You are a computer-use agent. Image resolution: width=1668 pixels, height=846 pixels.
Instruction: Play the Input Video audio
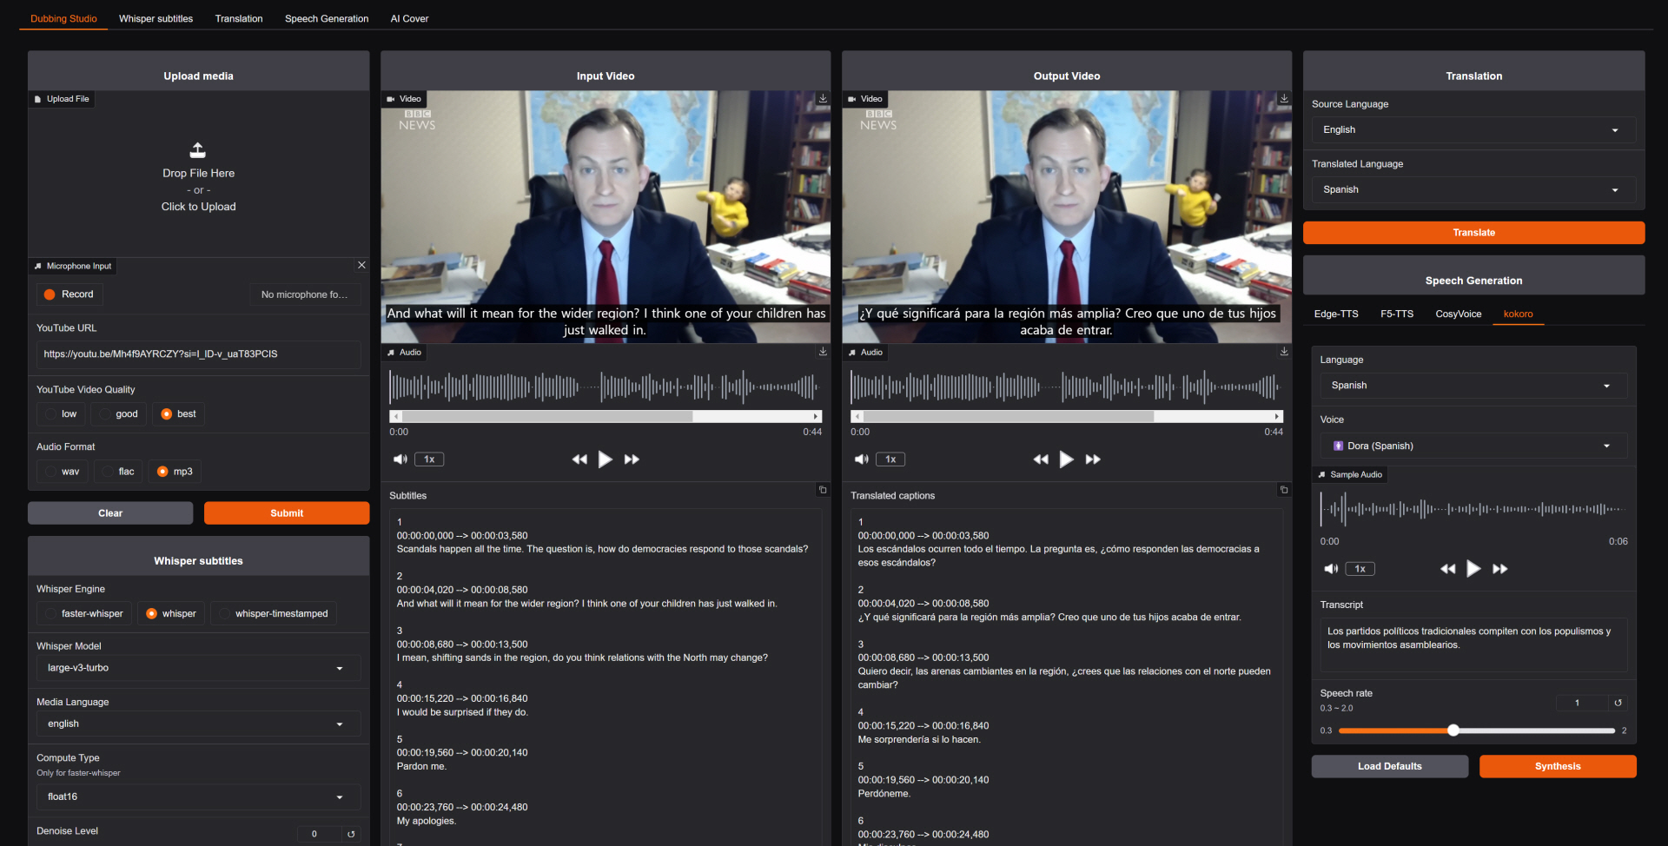coord(606,459)
